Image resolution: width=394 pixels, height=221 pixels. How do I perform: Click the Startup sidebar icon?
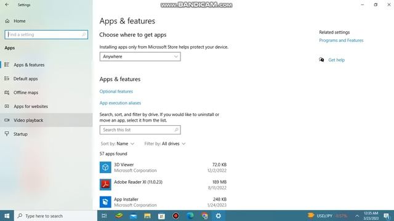click(x=7, y=134)
